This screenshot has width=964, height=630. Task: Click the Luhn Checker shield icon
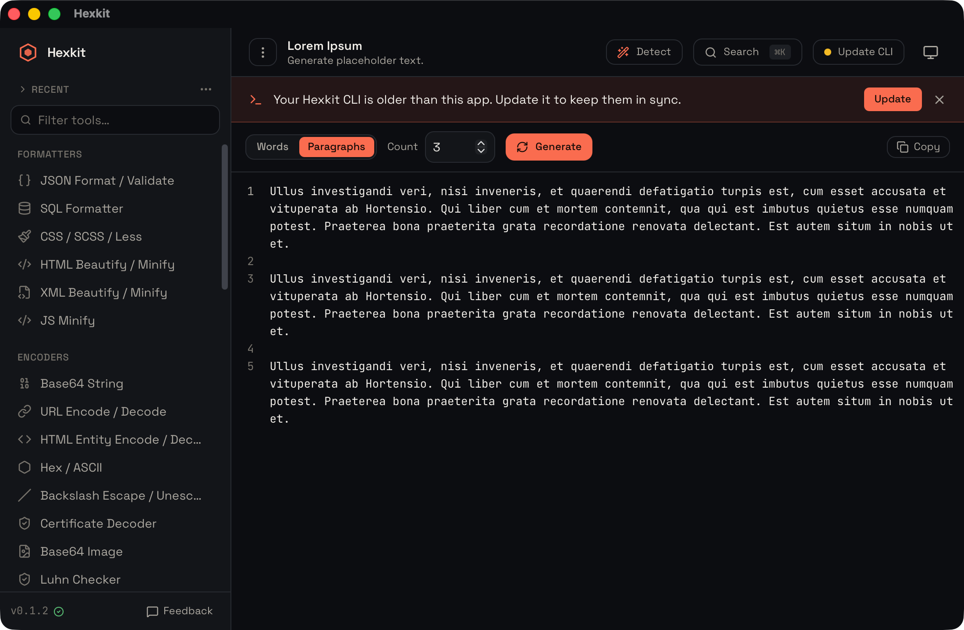point(25,579)
